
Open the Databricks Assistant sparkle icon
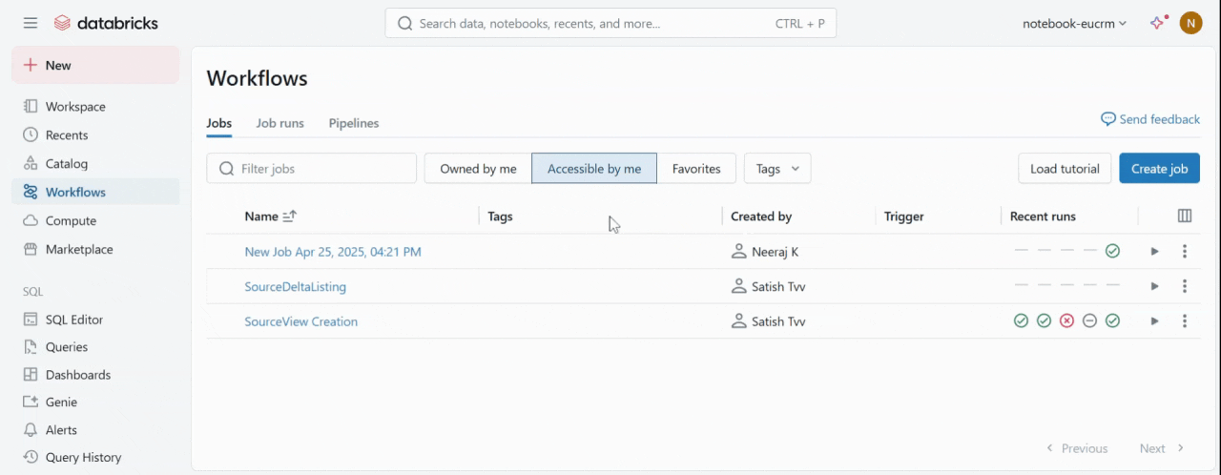(x=1158, y=23)
